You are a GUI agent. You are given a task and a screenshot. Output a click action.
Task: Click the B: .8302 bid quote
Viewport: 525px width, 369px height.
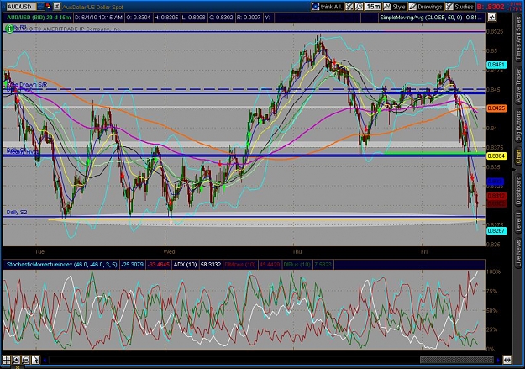pyautogui.click(x=491, y=7)
